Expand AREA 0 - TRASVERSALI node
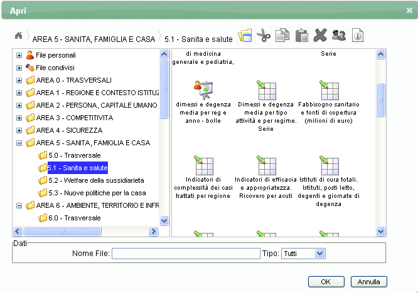 point(19,80)
